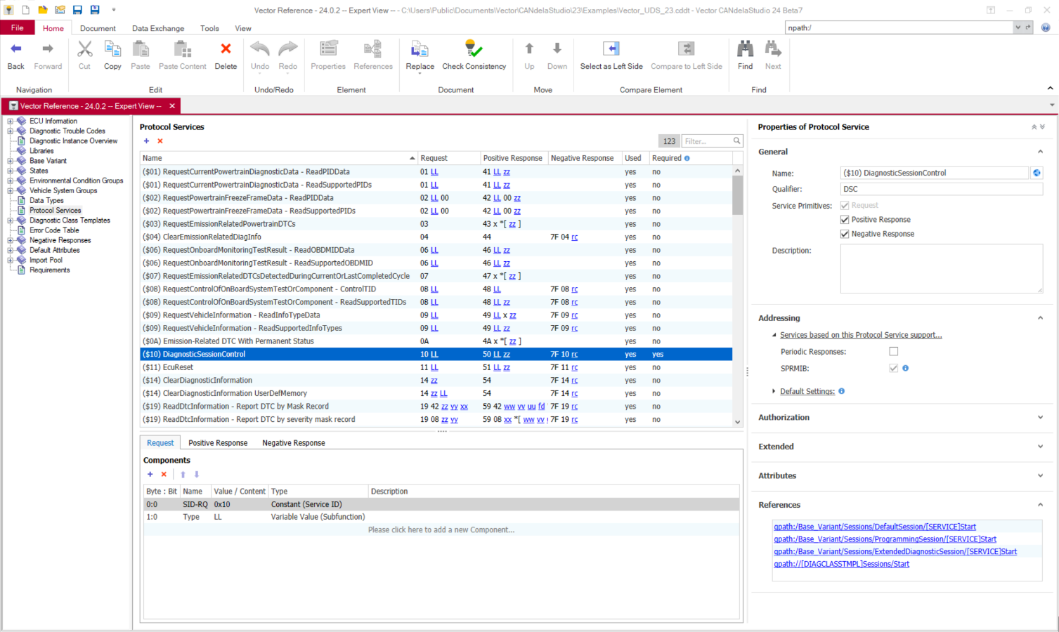Enable the Periodic Responses checkbox
The width and height of the screenshot is (1059, 632).
[x=894, y=351]
